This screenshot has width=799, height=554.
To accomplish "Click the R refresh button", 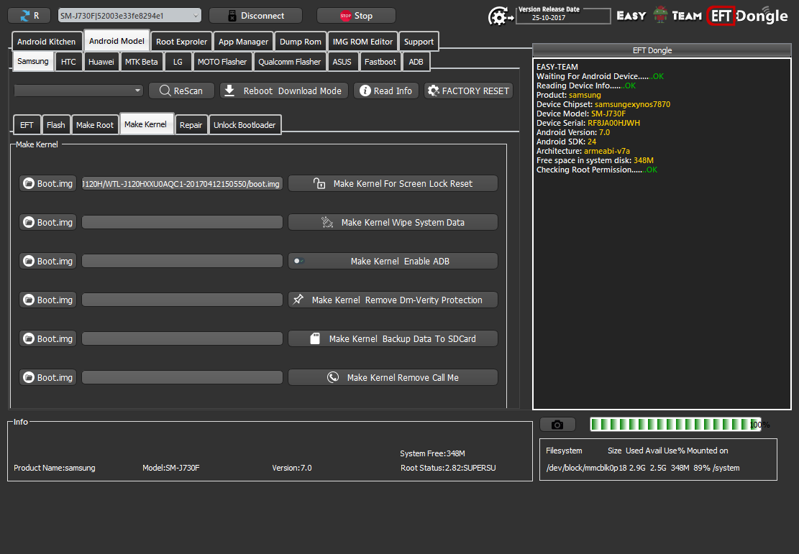I will (29, 16).
